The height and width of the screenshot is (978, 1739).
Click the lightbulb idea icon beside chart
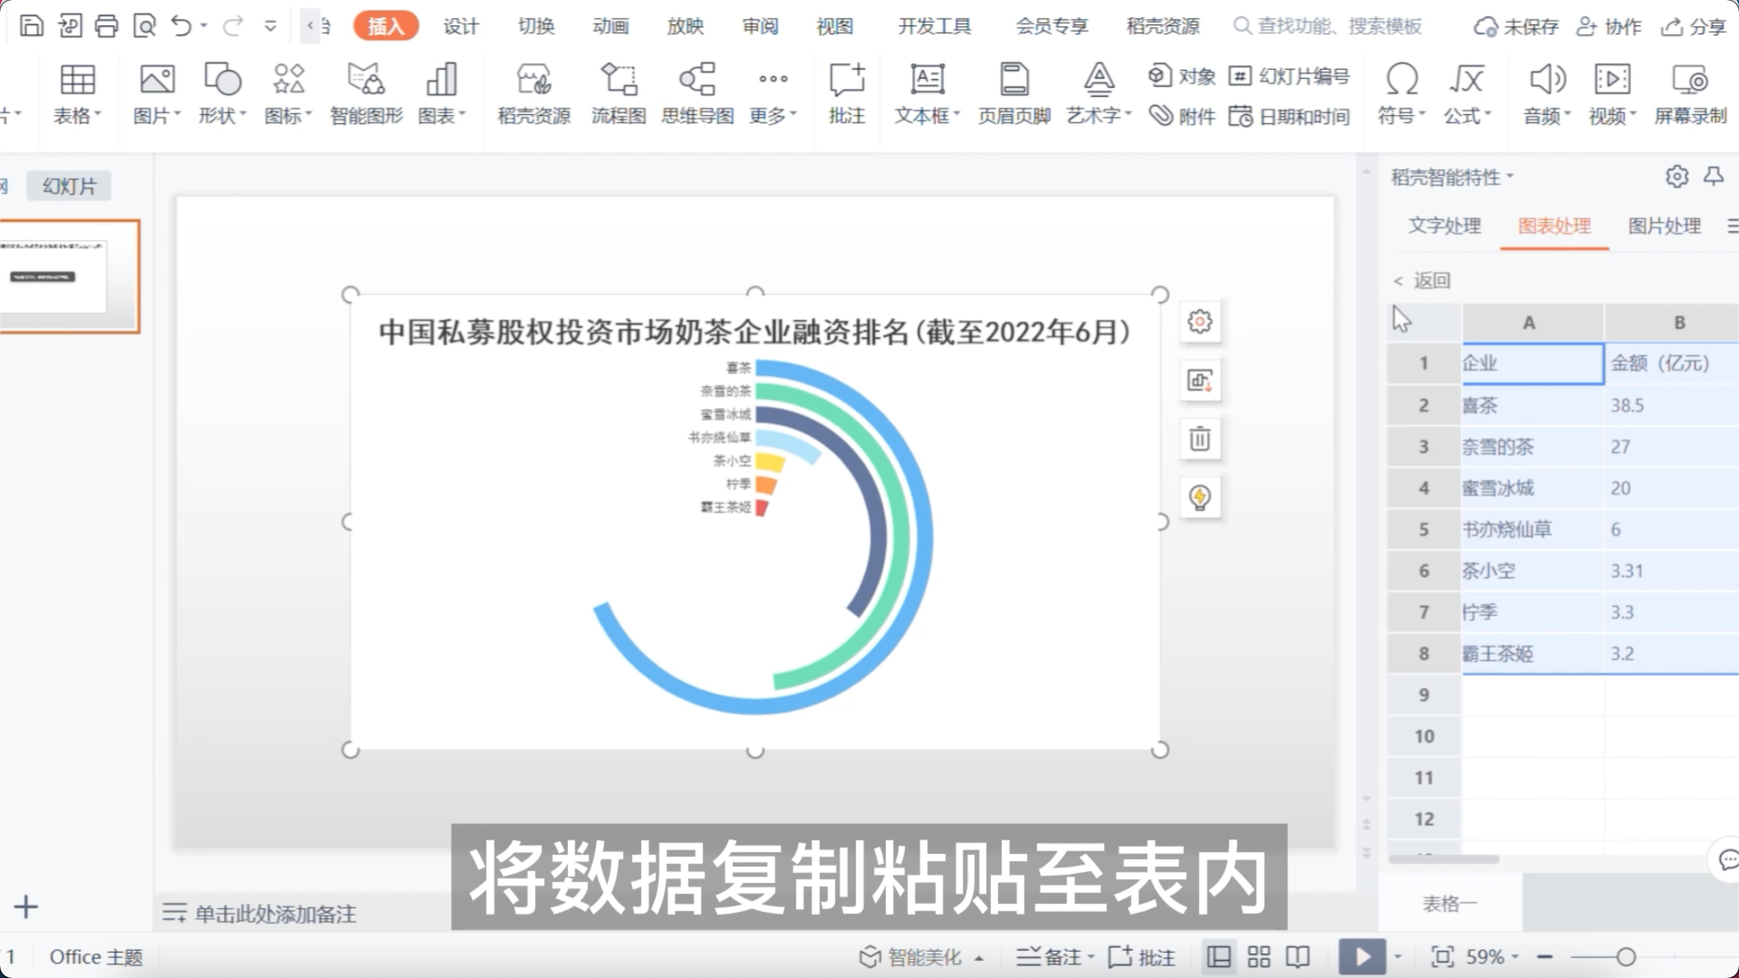[1200, 498]
